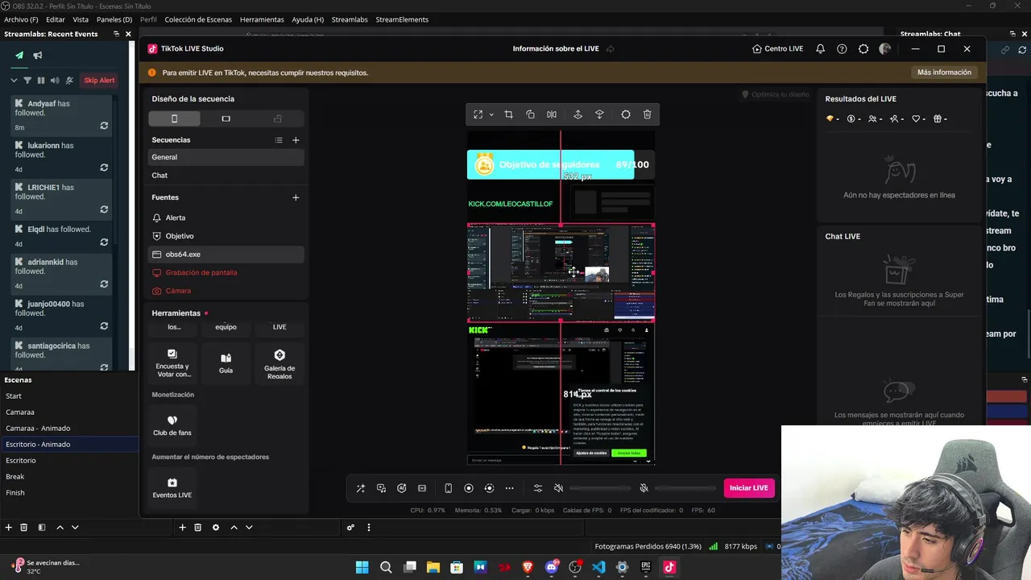The image size is (1031, 580).
Task: Click the duplicate source icon in canvas toolbar
Action: click(x=530, y=114)
